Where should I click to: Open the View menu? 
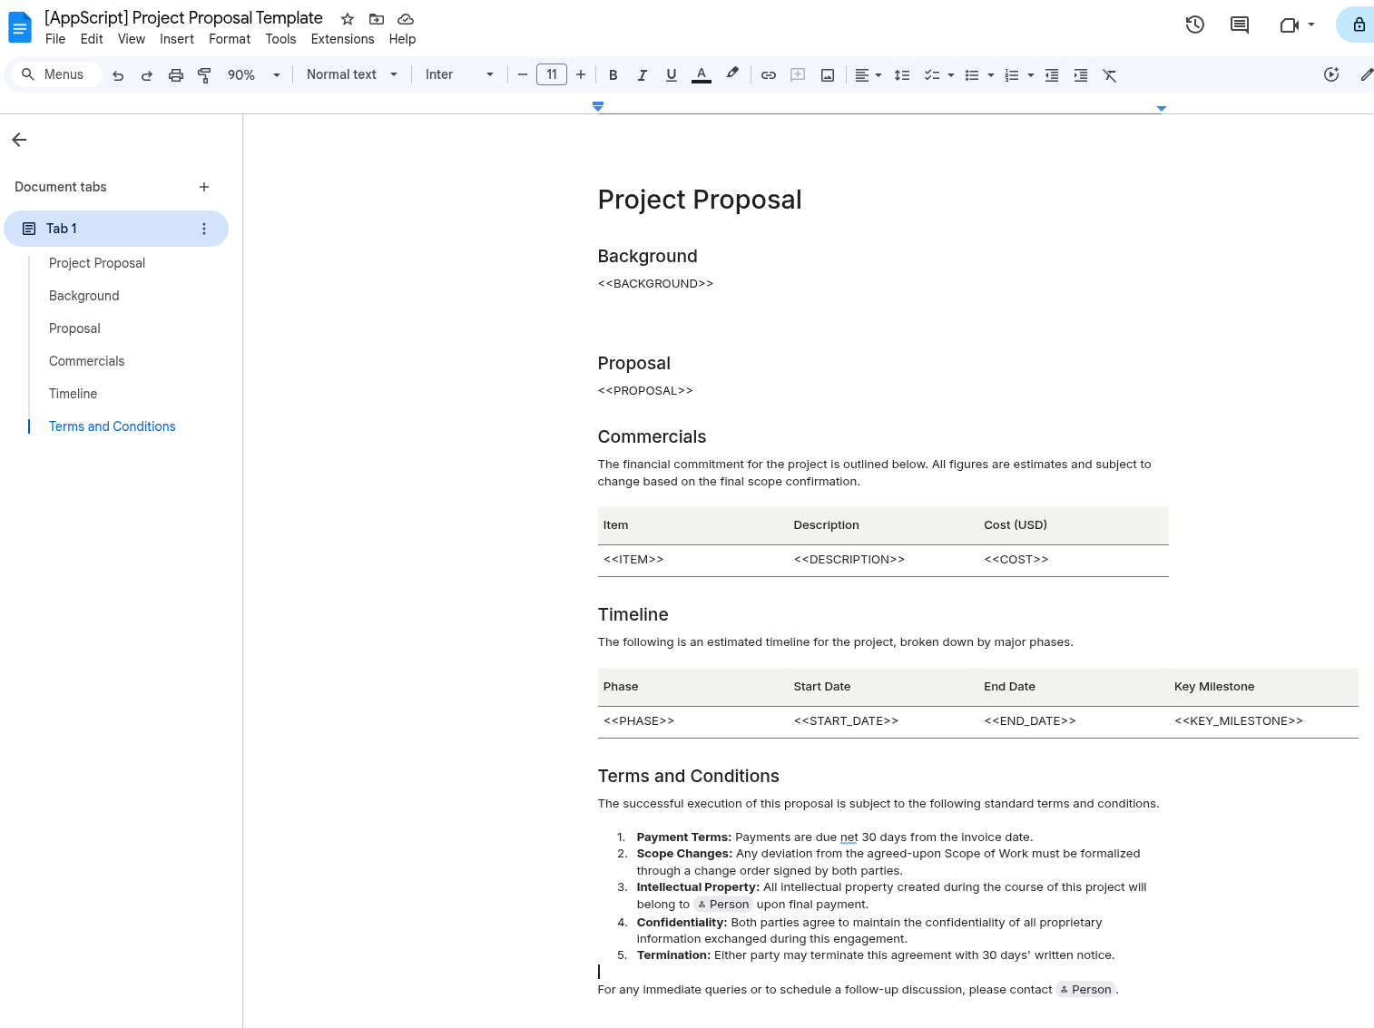[x=132, y=39]
